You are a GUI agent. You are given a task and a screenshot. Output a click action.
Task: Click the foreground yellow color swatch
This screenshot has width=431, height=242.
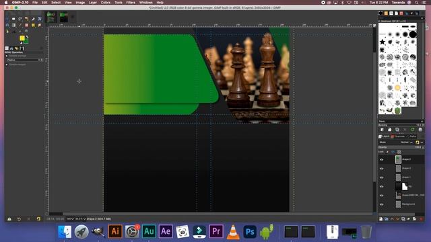coord(22,38)
